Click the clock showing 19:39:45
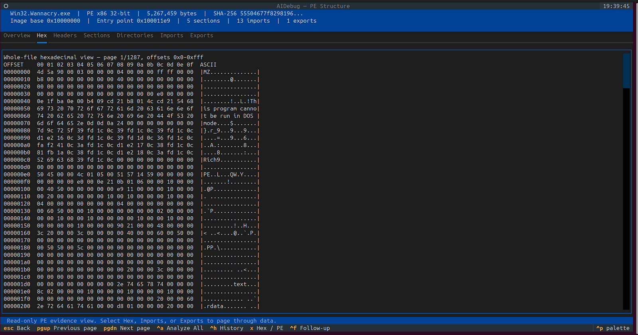This screenshot has width=638, height=335. (616, 6)
